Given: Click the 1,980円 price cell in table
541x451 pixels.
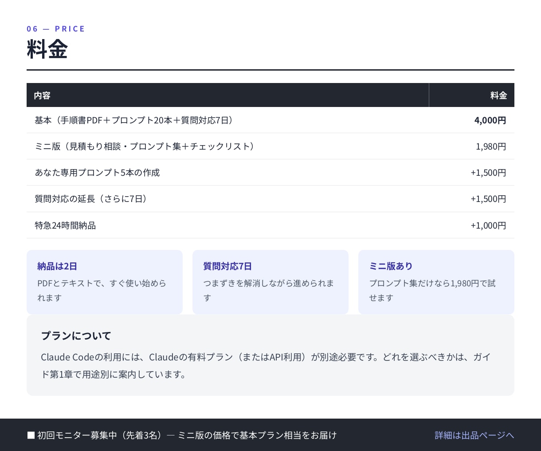Looking at the screenshot, I should [x=491, y=146].
